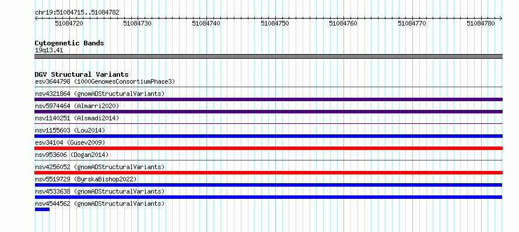Click the Cytogenetic Bands track title

point(69,43)
